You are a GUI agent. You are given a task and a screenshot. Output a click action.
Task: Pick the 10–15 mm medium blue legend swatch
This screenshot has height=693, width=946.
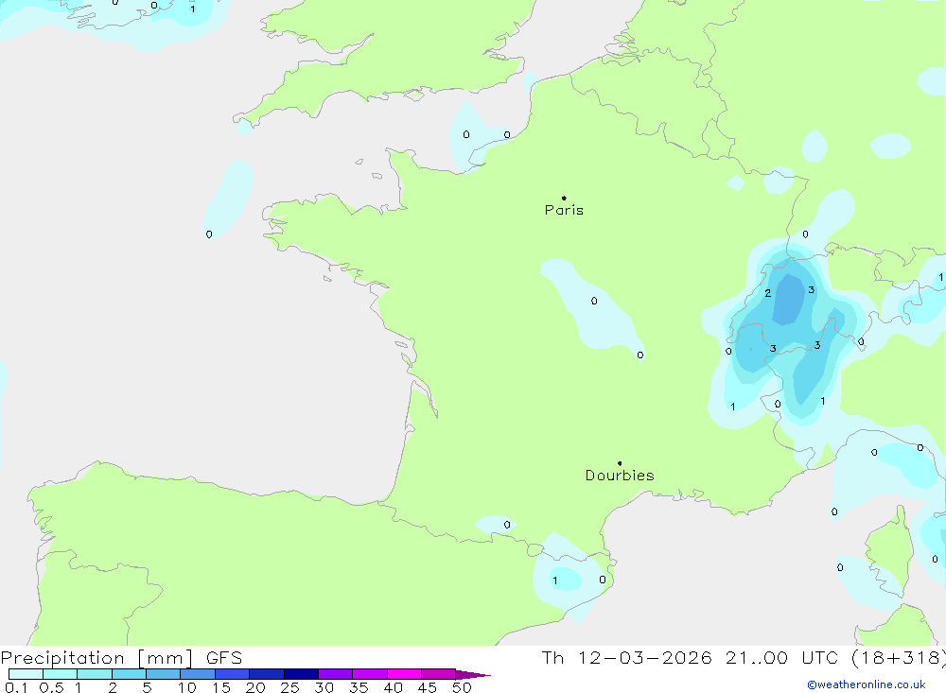coord(198,674)
